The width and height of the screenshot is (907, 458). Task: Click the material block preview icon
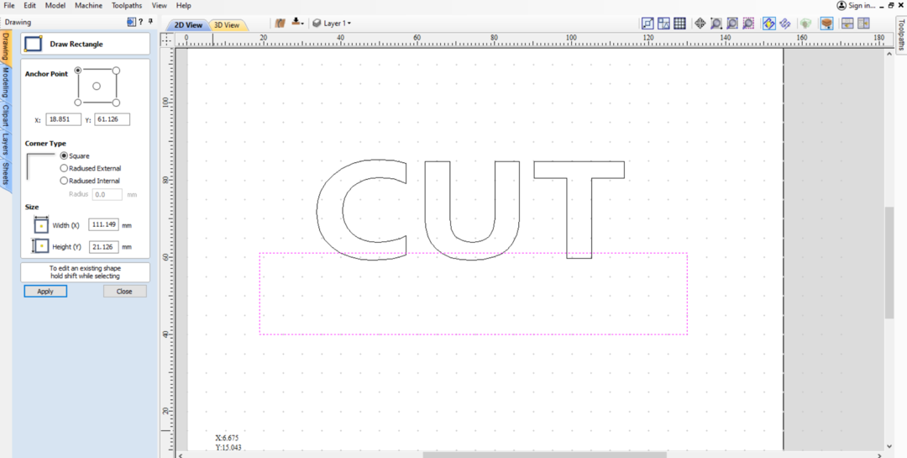point(827,24)
